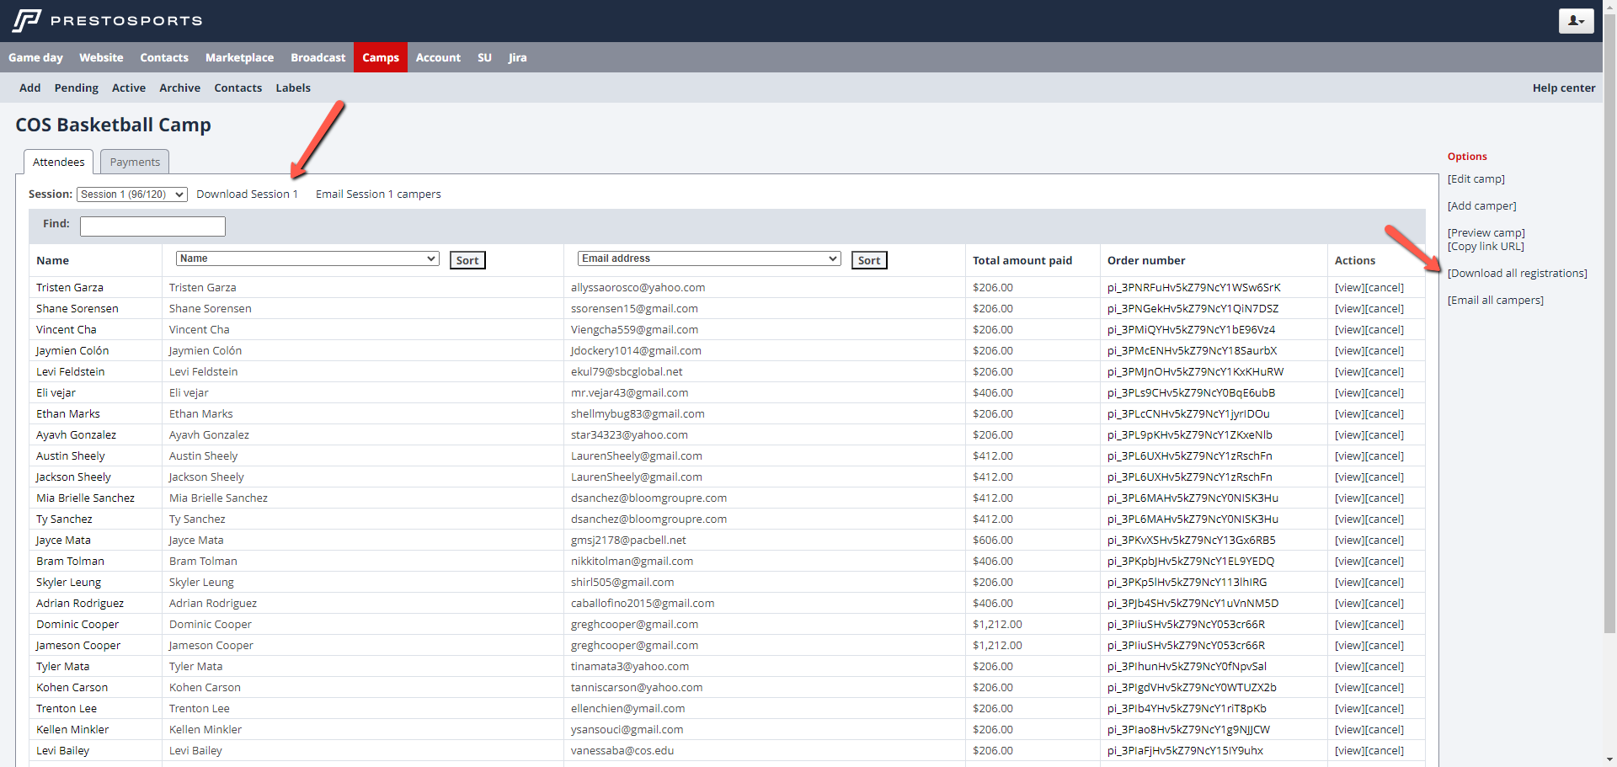Viewport: 1617px width, 767px height.
Task: Click Email Session 1 campers link
Action: click(378, 194)
